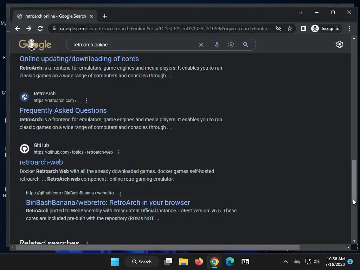
Task: Start a voice search with microphone
Action: pos(217,45)
